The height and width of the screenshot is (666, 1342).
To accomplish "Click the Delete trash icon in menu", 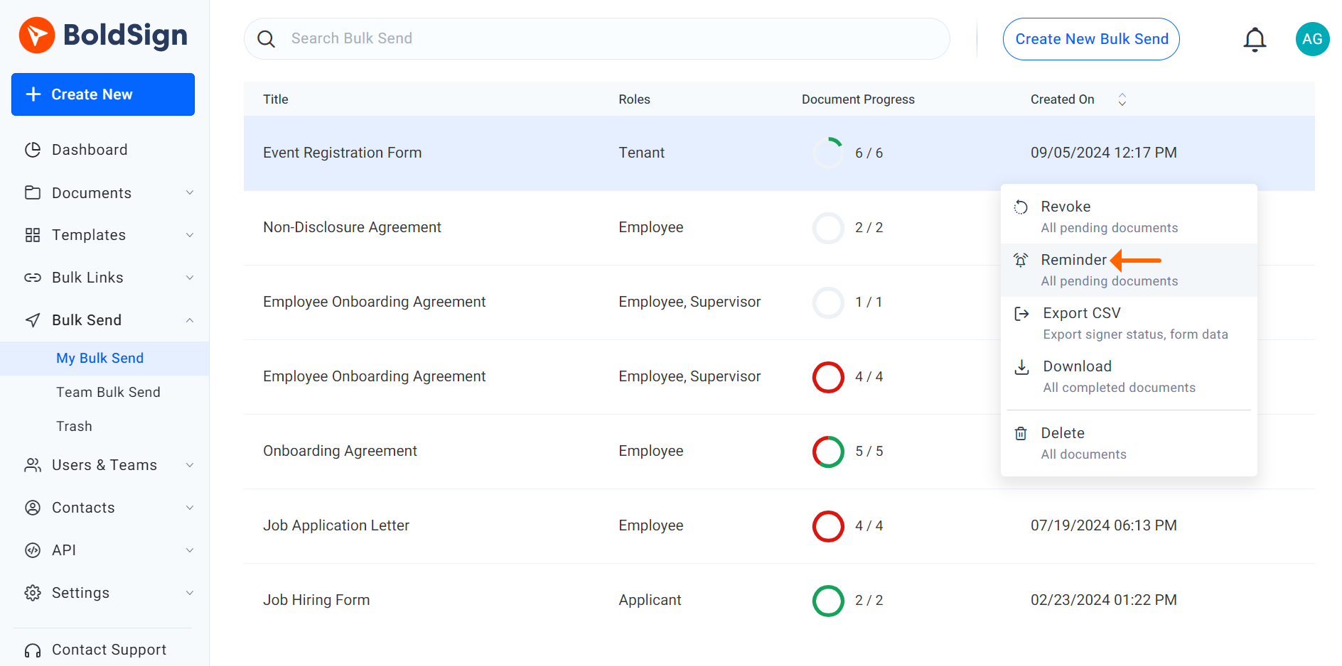I will pyautogui.click(x=1021, y=434).
